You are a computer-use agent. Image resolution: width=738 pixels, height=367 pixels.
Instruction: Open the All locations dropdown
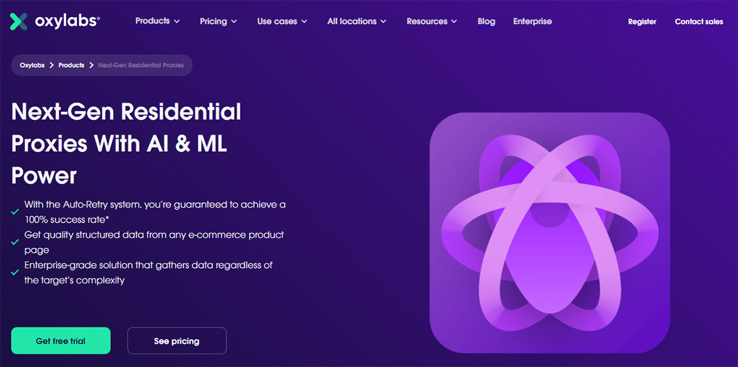tap(357, 22)
